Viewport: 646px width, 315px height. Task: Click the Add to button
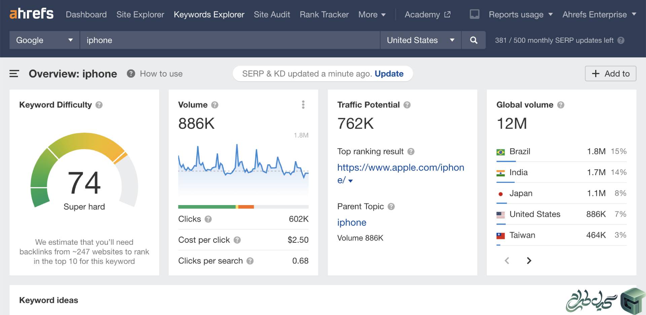[x=610, y=74]
